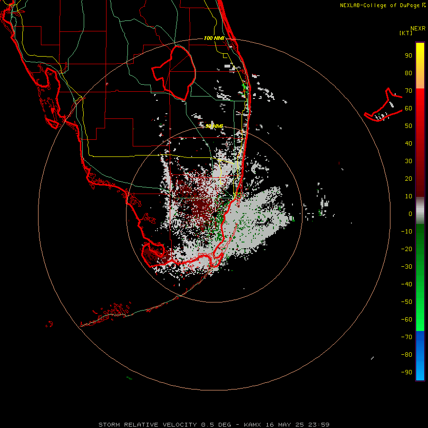Click the -60 value on the velocity scale

point(407,320)
